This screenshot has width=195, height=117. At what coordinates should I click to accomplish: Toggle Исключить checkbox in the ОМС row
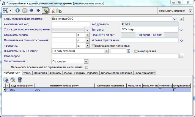160,90
